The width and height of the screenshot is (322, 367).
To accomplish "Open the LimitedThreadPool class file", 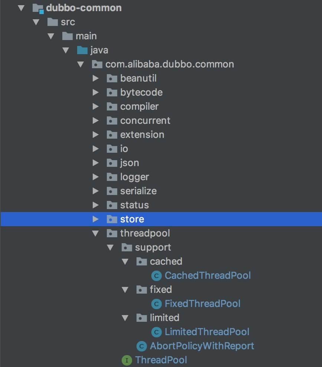I will [207, 332].
